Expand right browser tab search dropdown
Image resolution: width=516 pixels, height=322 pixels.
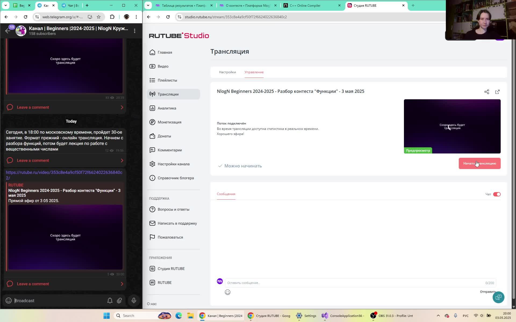coord(148,5)
